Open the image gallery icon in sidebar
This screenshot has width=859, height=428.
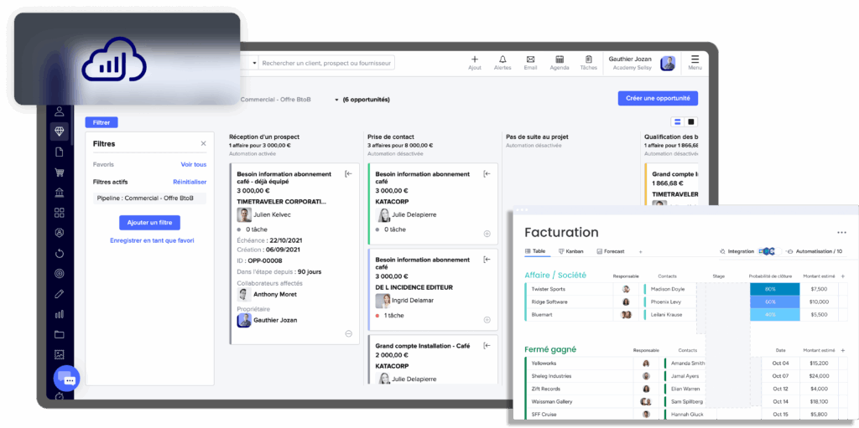pos(60,354)
